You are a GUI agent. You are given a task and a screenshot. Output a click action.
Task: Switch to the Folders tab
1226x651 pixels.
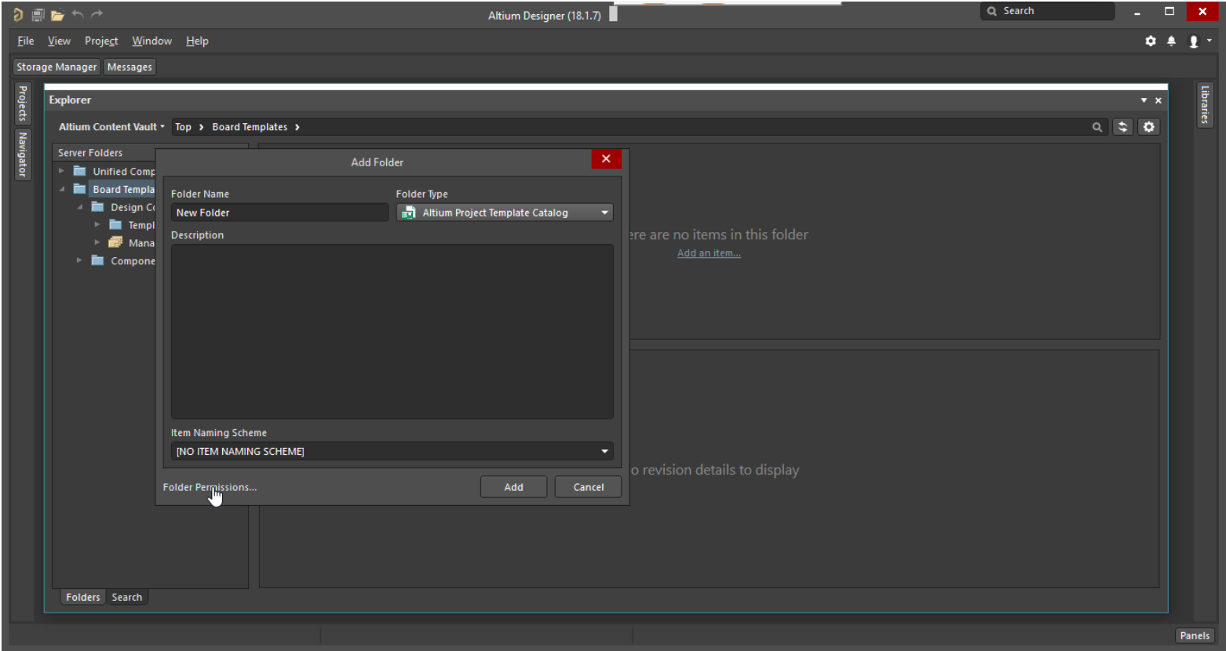coord(82,597)
